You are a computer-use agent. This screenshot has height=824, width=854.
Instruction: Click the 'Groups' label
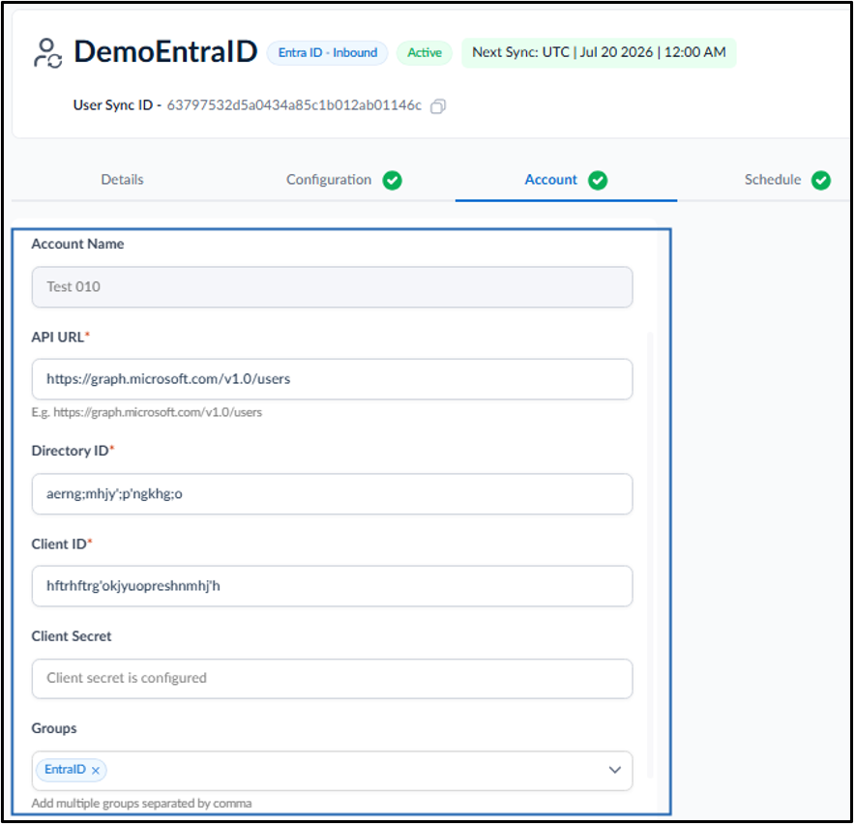54,728
